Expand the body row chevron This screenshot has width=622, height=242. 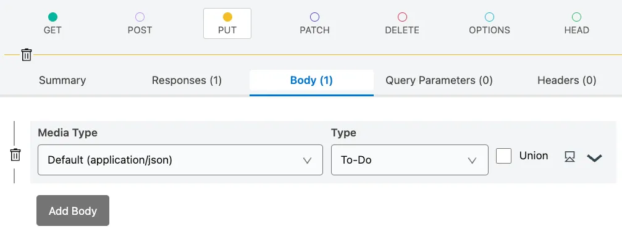click(594, 158)
